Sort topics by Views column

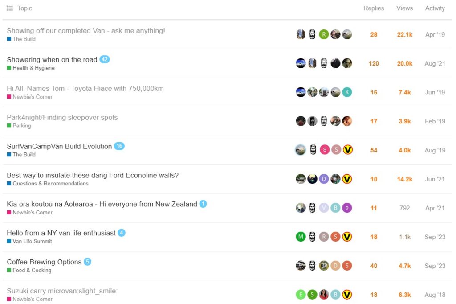(404, 8)
